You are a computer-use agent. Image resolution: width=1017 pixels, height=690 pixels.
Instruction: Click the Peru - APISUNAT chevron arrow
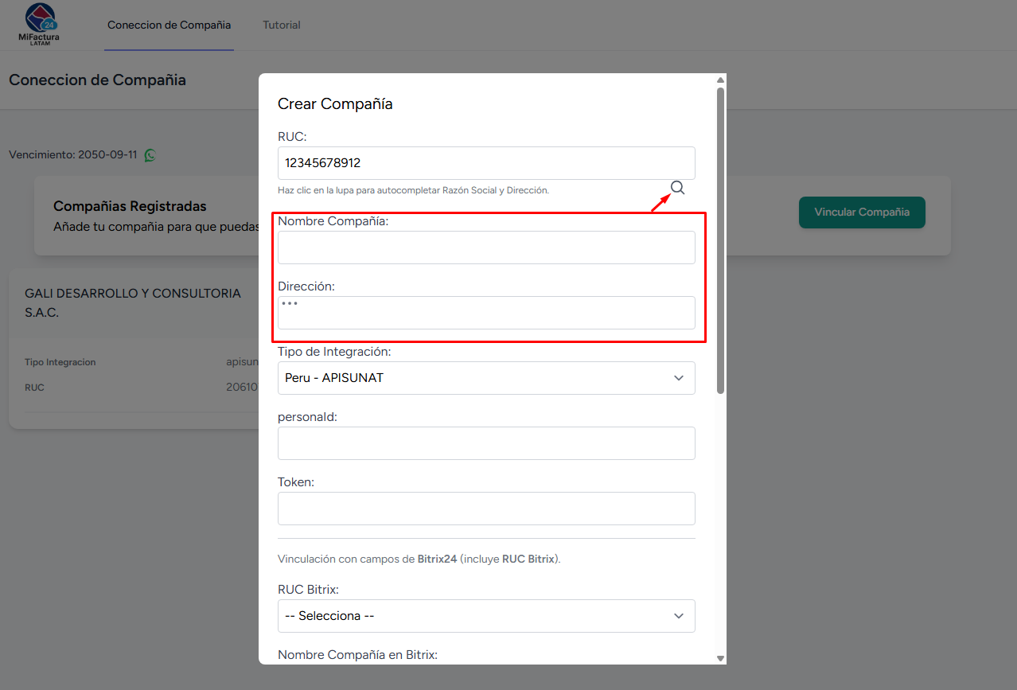point(678,378)
